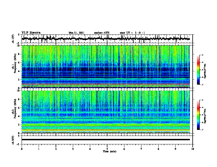Click the time axis tick label "9"
This screenshot has height=167, width=217.
(x=175, y=149)
